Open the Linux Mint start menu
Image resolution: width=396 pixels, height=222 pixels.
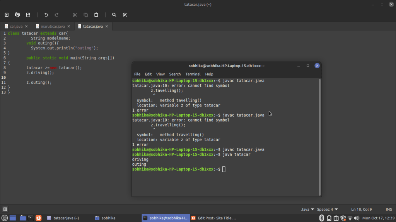(4, 218)
